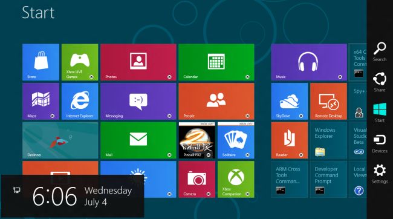Open the Messaging tile

(x=138, y=102)
